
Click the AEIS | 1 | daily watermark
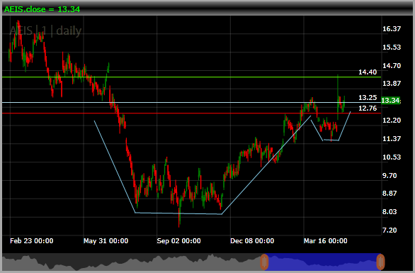click(x=45, y=30)
